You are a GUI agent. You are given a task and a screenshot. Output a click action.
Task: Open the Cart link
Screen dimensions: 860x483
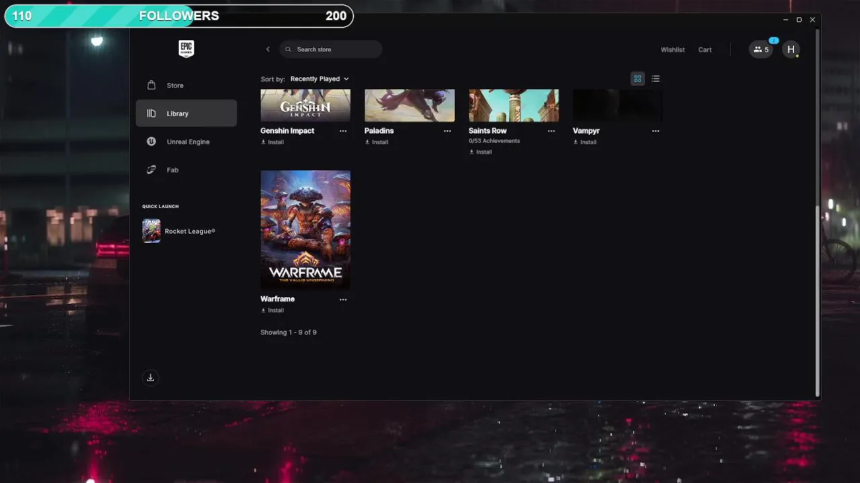[705, 50]
